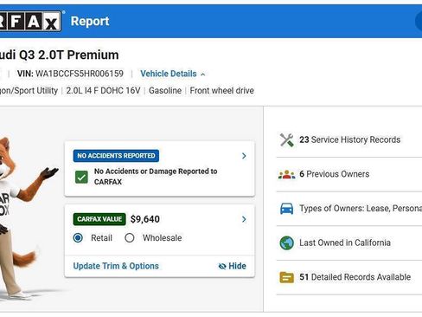This screenshot has width=422, height=317.
Task: Click the Gasoline fuel type text
Action: point(165,91)
